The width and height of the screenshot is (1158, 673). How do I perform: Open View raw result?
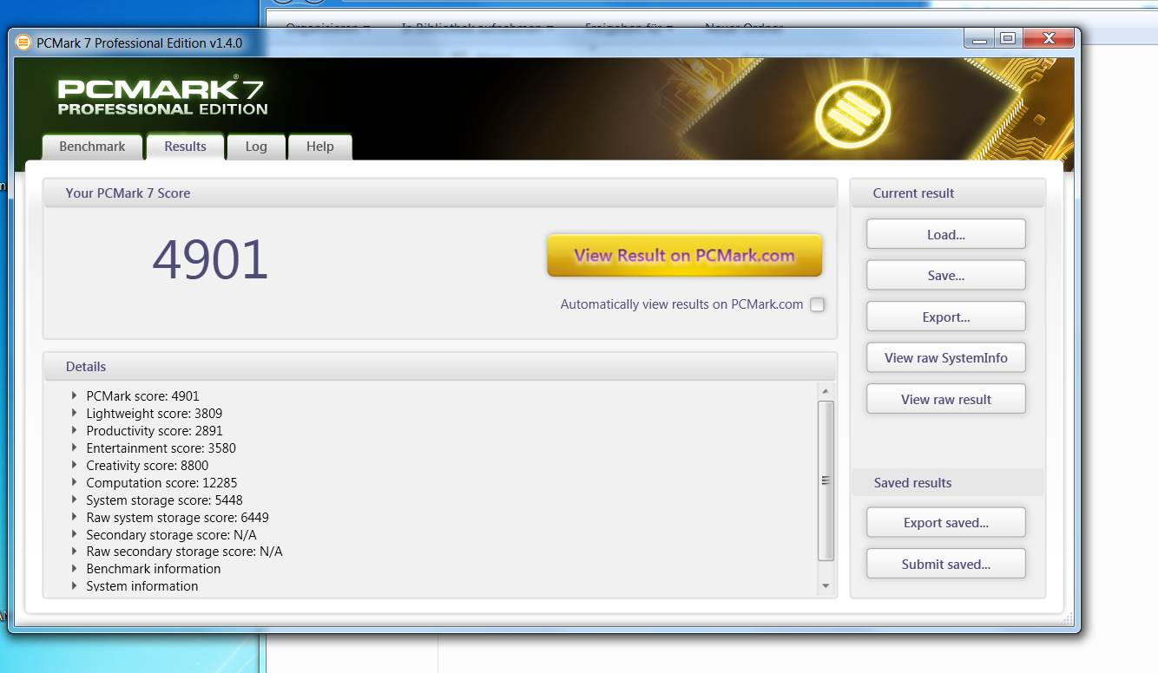point(946,399)
